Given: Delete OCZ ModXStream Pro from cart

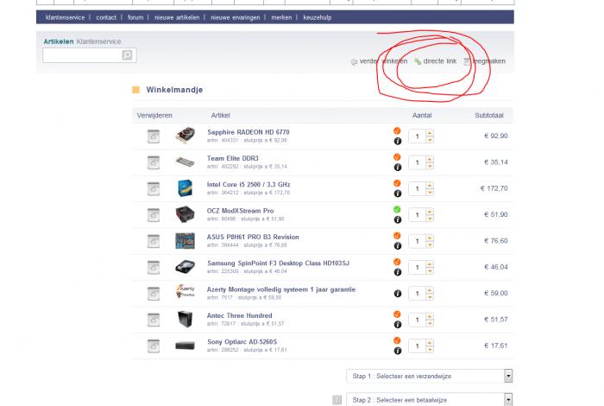Looking at the screenshot, I should point(154,215).
